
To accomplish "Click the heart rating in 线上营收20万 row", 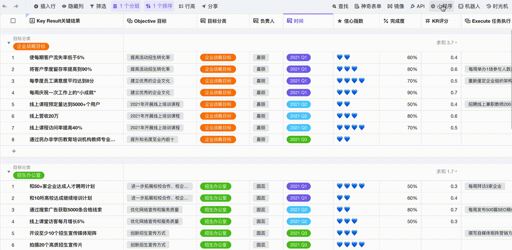I will coord(347,116).
